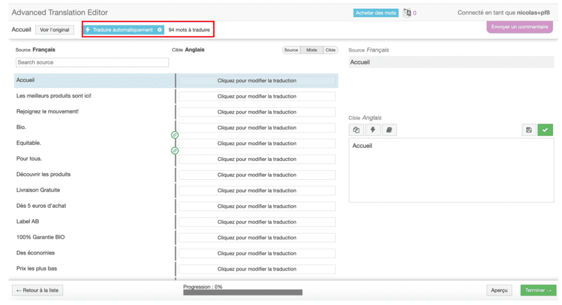Click the copy source text icon
The width and height of the screenshot is (562, 305).
click(x=356, y=130)
